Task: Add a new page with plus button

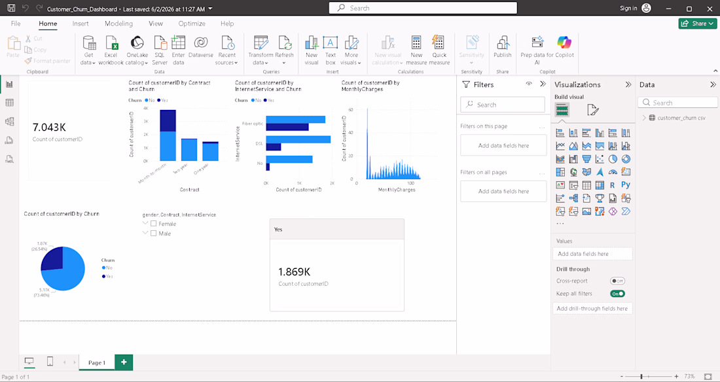Action: coord(124,362)
